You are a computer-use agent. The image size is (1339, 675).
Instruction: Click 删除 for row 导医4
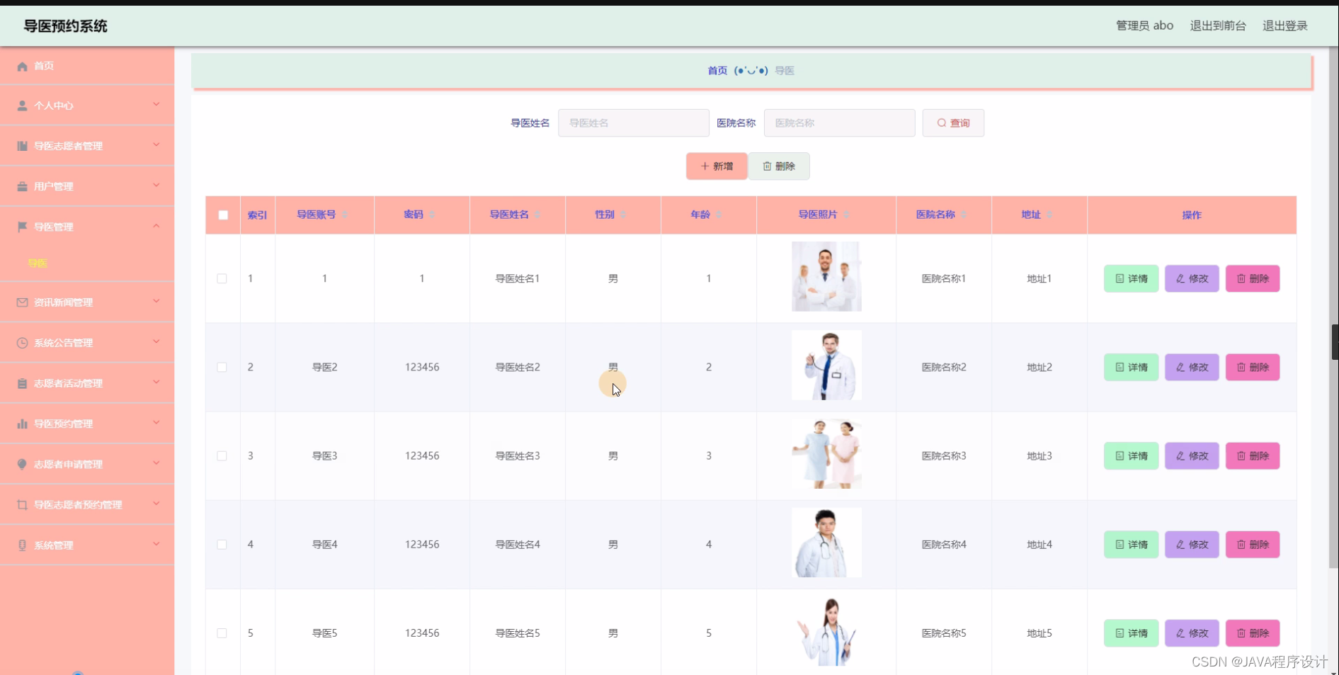pos(1253,544)
